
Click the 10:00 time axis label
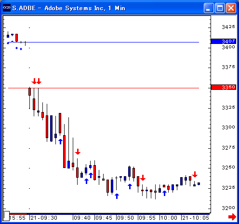[x=169, y=218]
